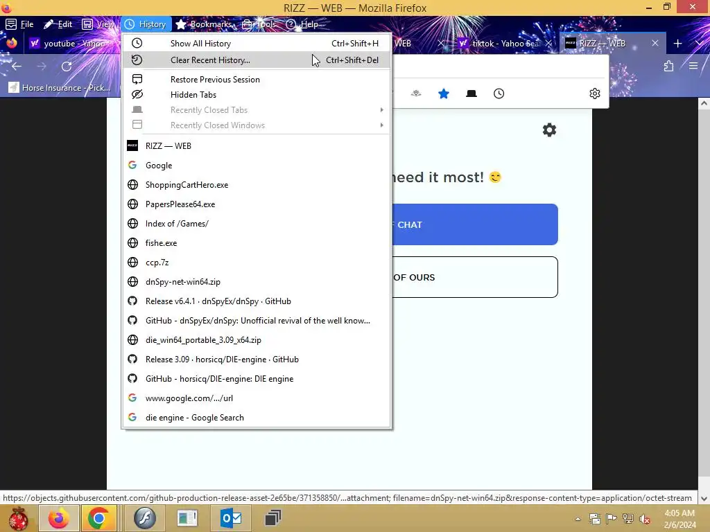This screenshot has width=710, height=532.
Task: Switch to youtube - Yahoo tab
Action: (72, 44)
